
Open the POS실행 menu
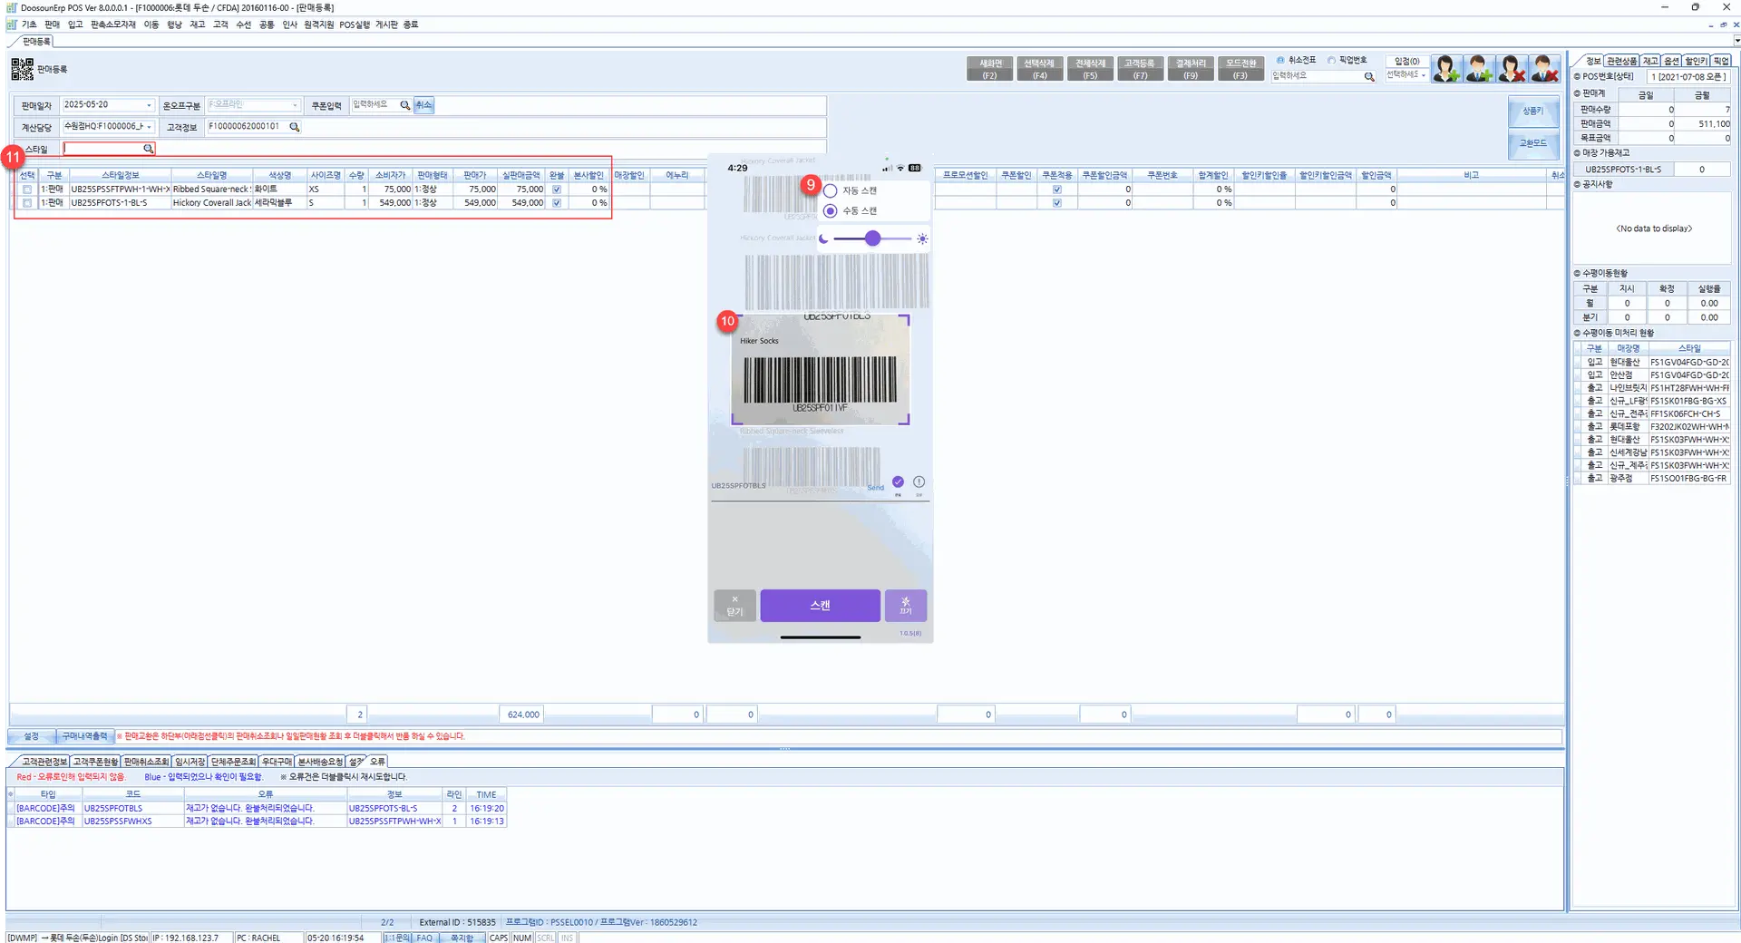click(x=355, y=24)
